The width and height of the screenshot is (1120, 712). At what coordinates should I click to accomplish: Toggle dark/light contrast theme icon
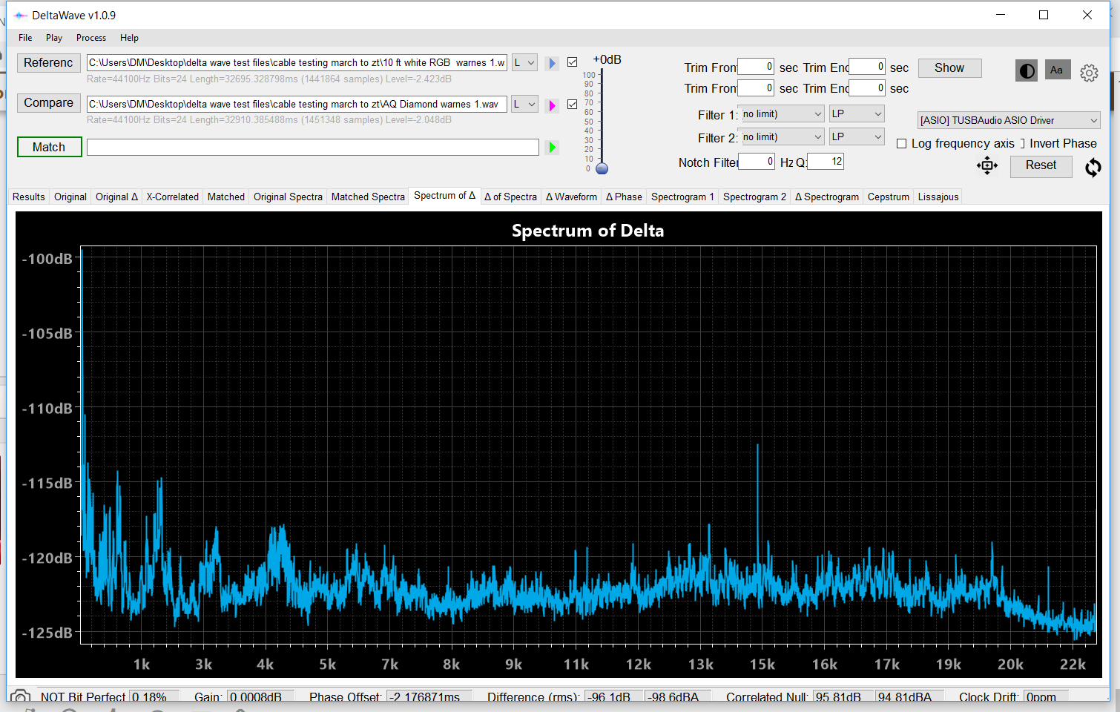[x=1027, y=70]
